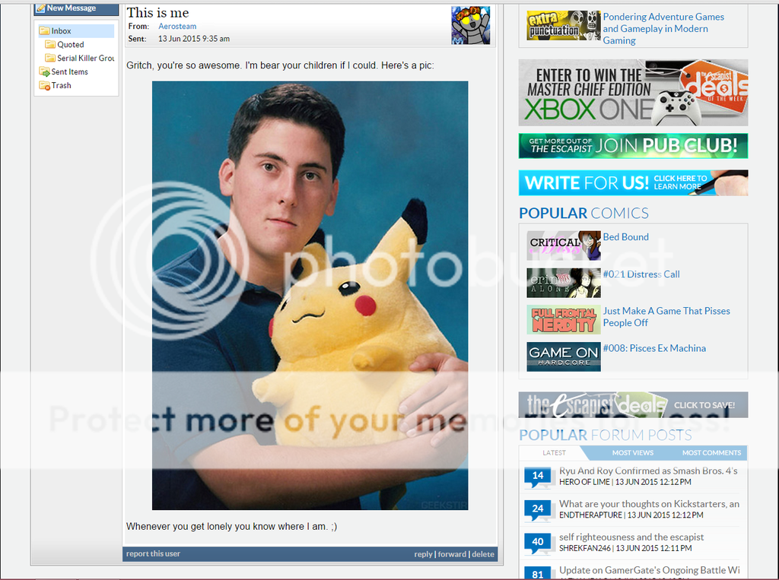Screen dimensions: 779x580
Task: Click the Write For Us banner
Action: click(633, 182)
